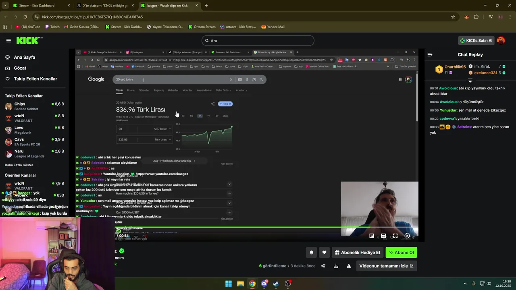The width and height of the screenshot is (516, 290).
Task: Click KICKs Satın Al button
Action: point(476,41)
